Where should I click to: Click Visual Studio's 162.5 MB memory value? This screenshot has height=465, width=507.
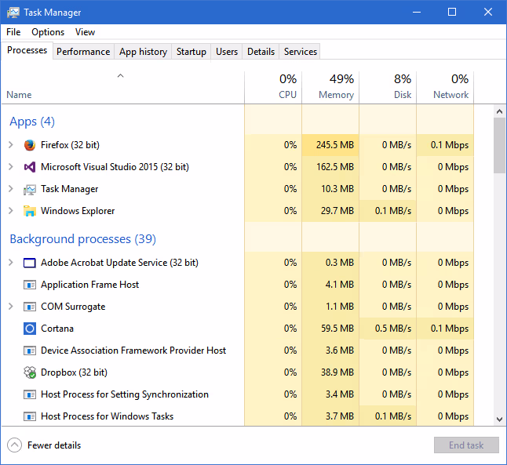335,167
